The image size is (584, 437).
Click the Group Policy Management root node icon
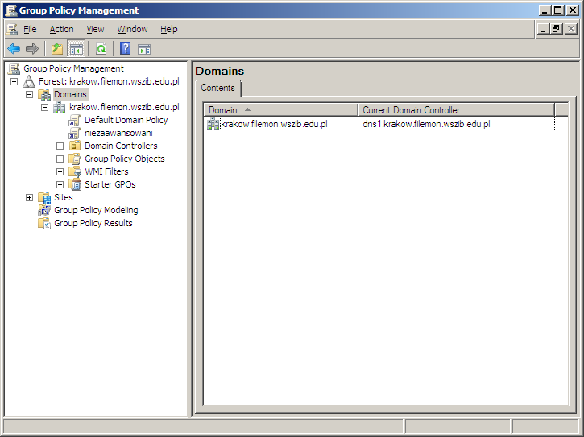tap(14, 68)
